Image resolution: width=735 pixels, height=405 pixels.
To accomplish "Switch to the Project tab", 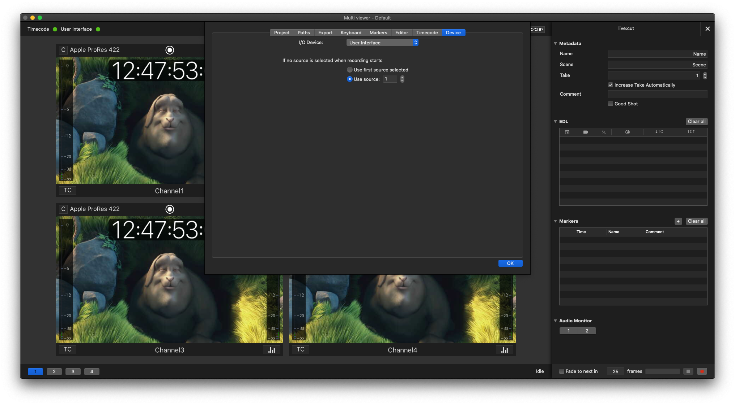I will point(282,33).
